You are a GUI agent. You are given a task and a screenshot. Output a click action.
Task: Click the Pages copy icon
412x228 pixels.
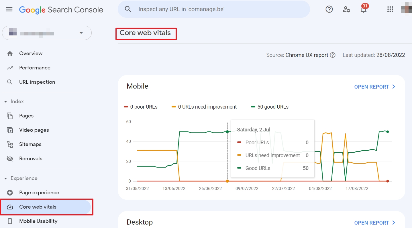(x=10, y=116)
